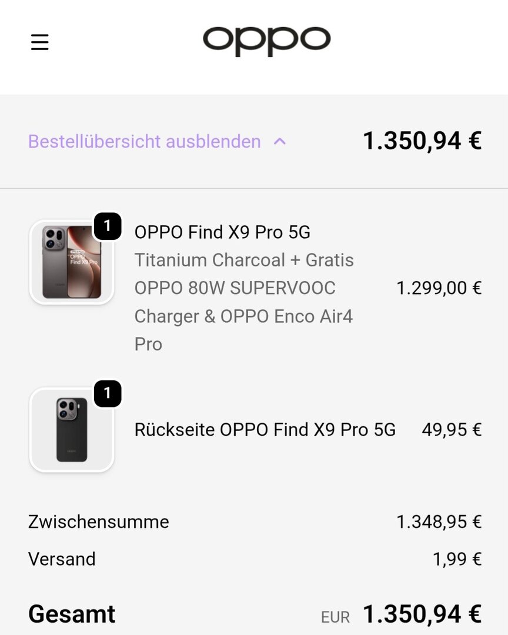Click the 'Bestellübersicht ausblenden' link
The height and width of the screenshot is (635, 508).
point(144,142)
